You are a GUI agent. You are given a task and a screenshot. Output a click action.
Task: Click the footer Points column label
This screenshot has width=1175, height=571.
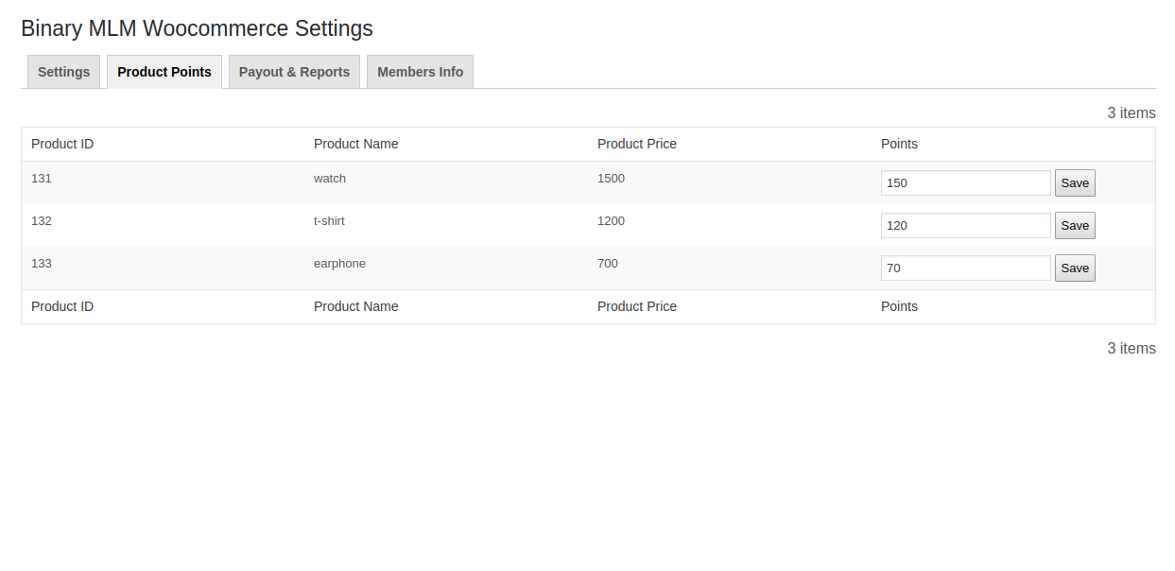[x=899, y=306]
